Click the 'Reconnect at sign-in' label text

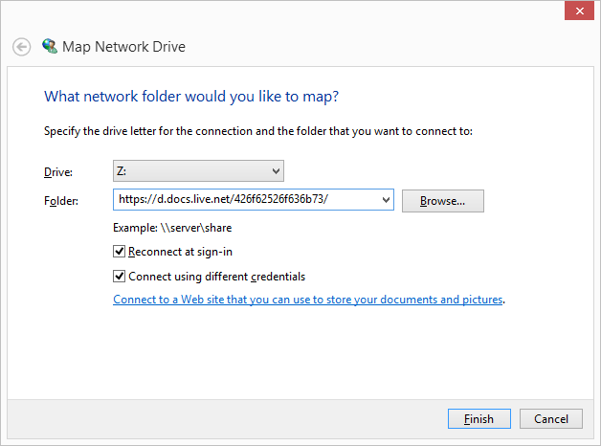[180, 252]
